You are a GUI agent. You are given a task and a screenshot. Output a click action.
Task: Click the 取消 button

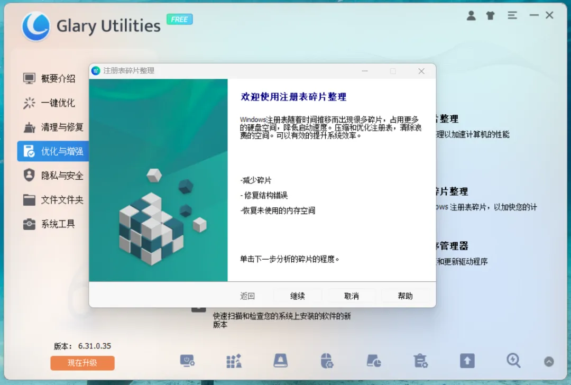(352, 296)
